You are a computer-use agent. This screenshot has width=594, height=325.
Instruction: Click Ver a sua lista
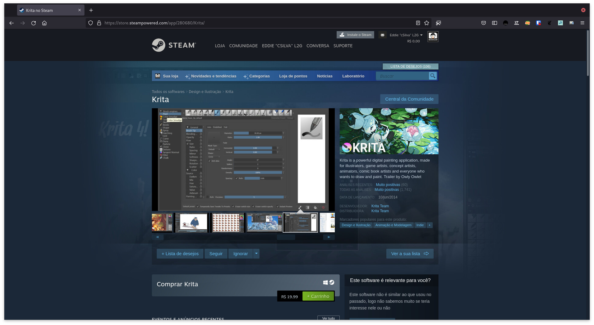[x=410, y=254]
